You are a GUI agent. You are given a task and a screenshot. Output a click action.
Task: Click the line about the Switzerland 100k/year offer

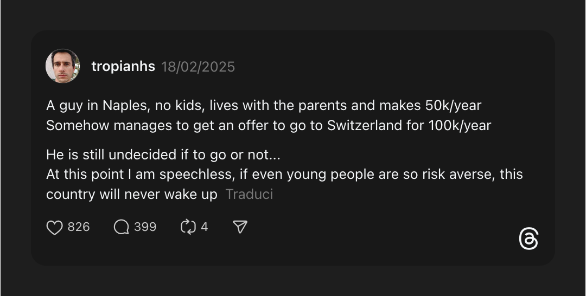click(x=269, y=125)
